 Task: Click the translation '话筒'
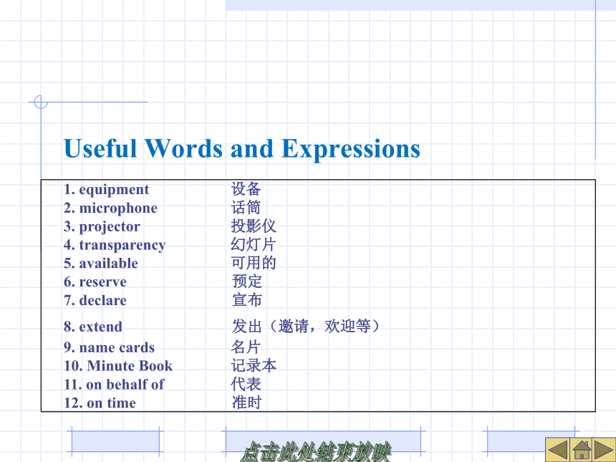[x=246, y=208]
